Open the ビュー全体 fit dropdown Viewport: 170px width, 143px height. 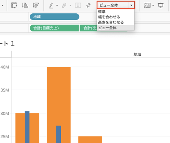116,5
